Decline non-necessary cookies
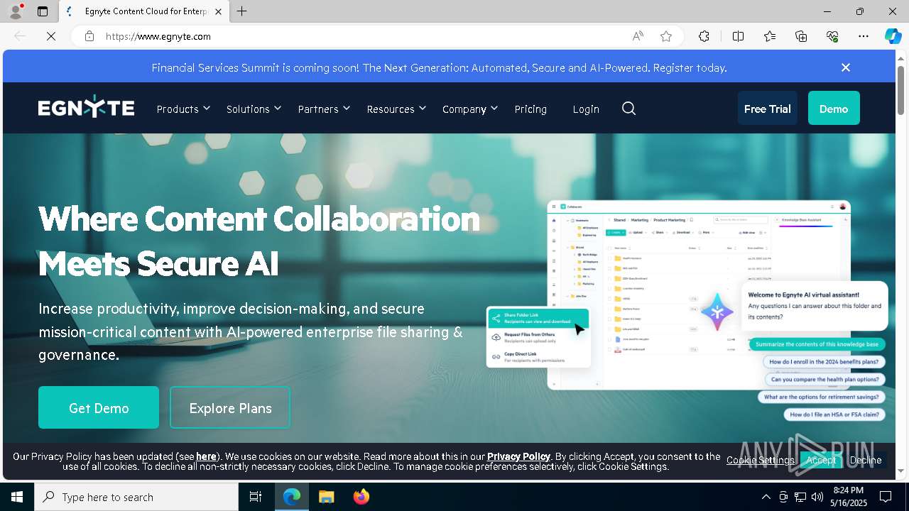 pyautogui.click(x=866, y=460)
